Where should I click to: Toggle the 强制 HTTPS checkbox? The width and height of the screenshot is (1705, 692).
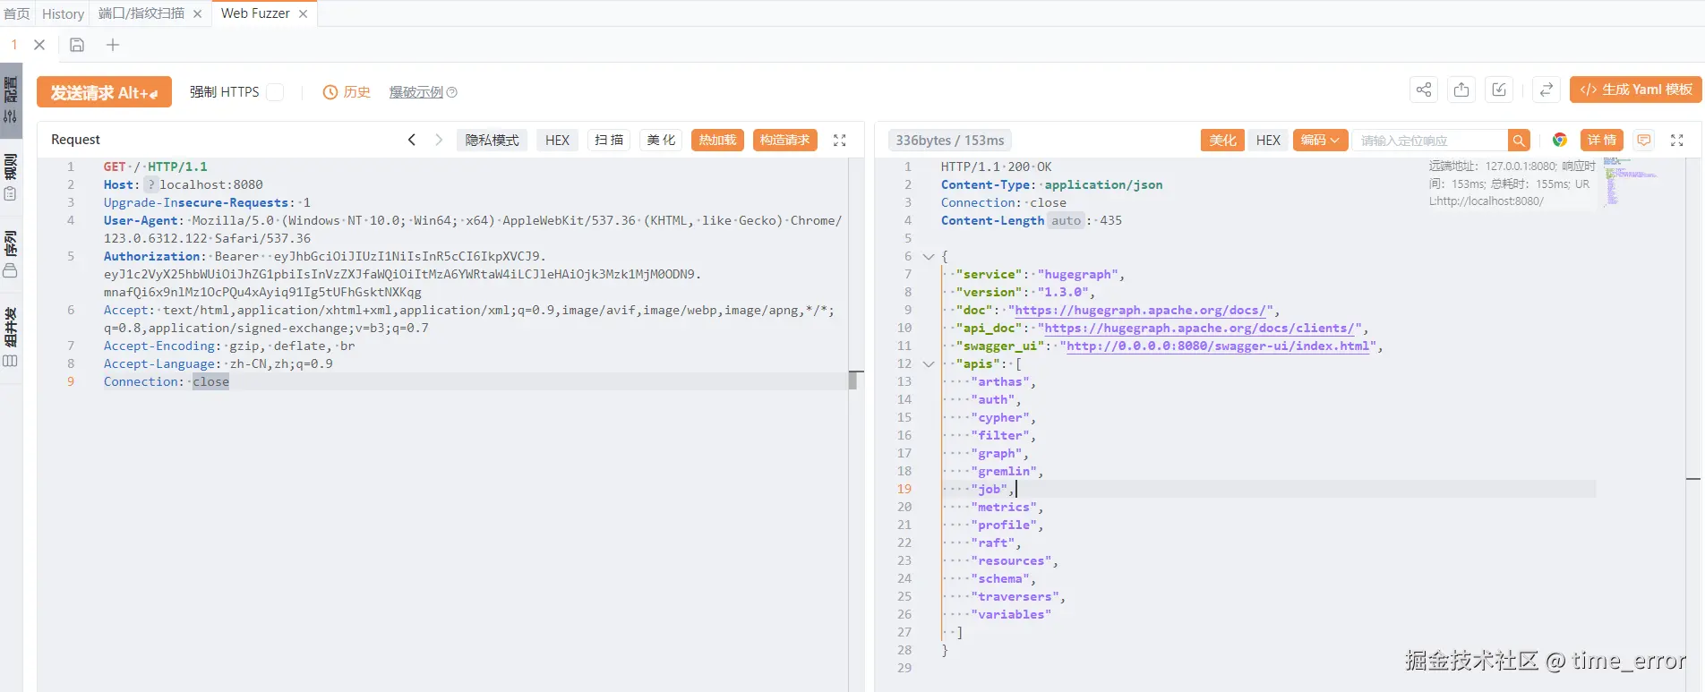(276, 92)
